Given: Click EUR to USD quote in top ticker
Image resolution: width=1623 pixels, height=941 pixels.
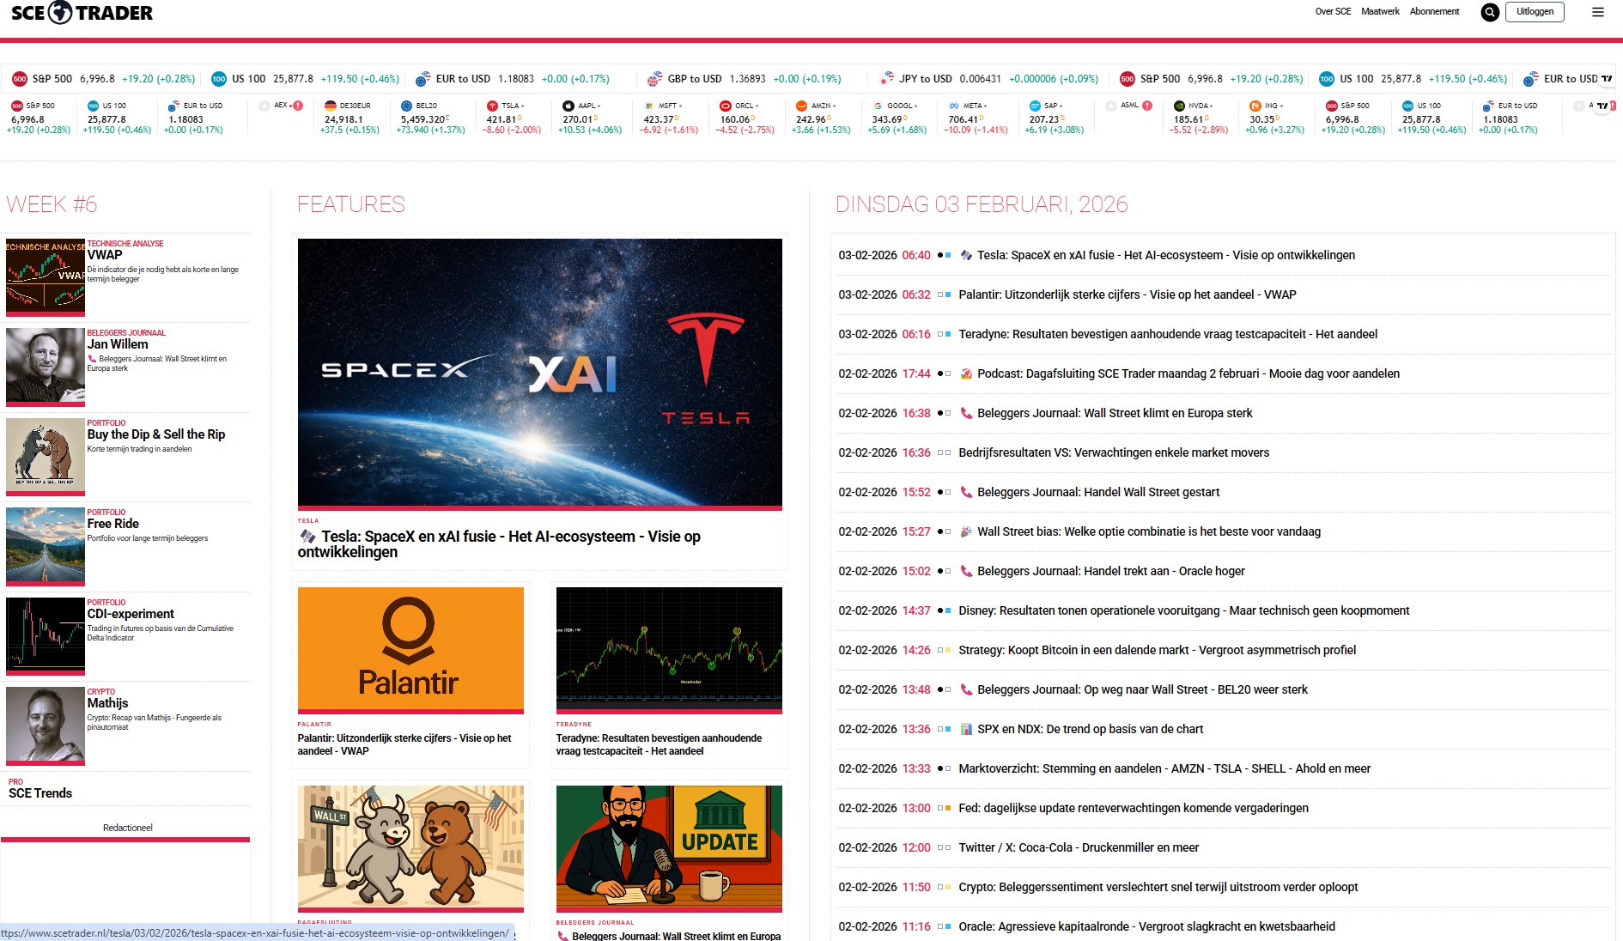Looking at the screenshot, I should [x=513, y=79].
